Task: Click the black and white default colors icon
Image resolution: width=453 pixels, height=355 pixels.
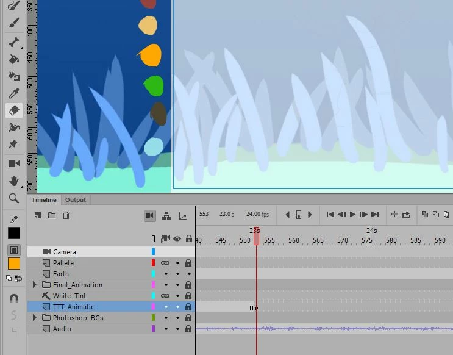Action: [x=9, y=278]
